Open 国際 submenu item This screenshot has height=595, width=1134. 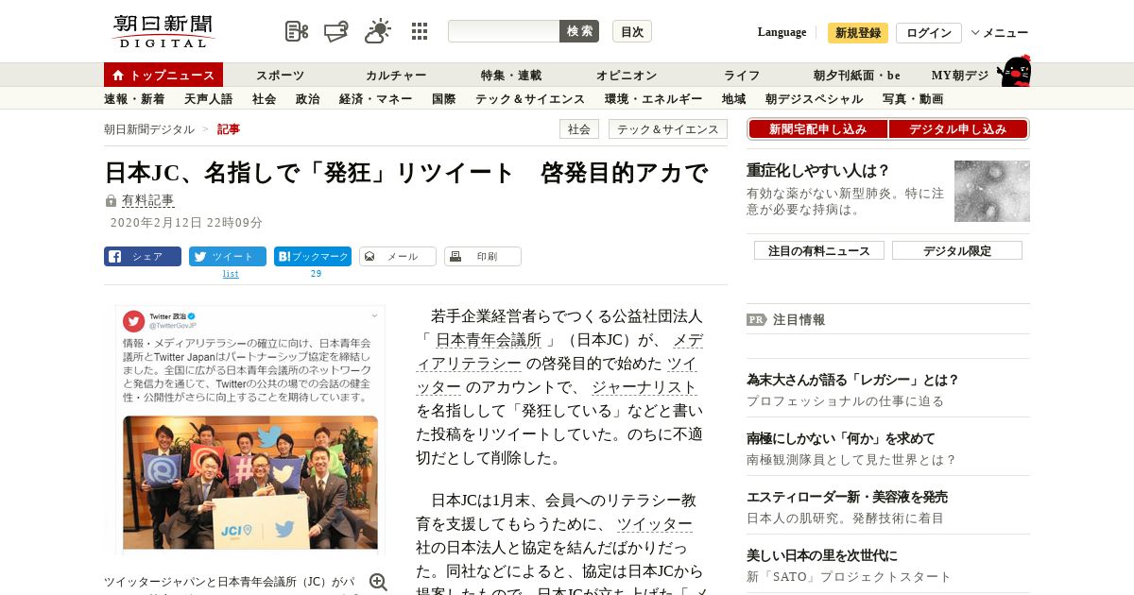point(443,98)
